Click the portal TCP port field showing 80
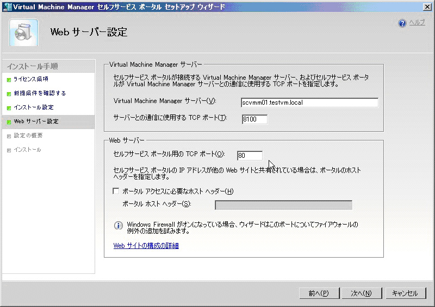Image resolution: width=435 pixels, height=307 pixels. tap(250, 156)
